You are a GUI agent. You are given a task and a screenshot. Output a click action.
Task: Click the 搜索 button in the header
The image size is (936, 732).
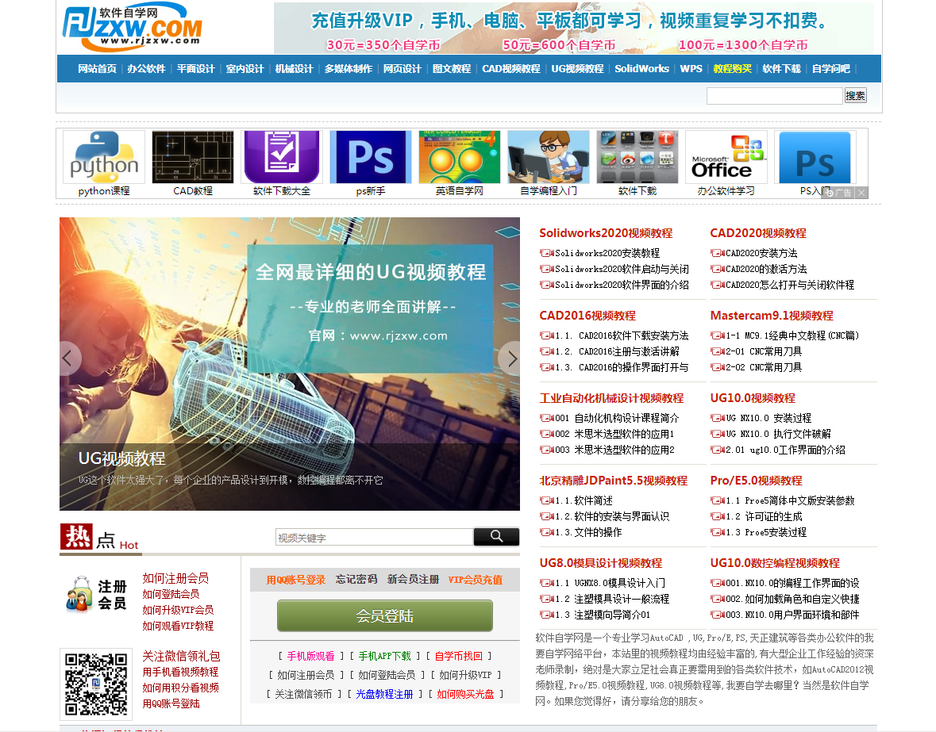click(855, 96)
